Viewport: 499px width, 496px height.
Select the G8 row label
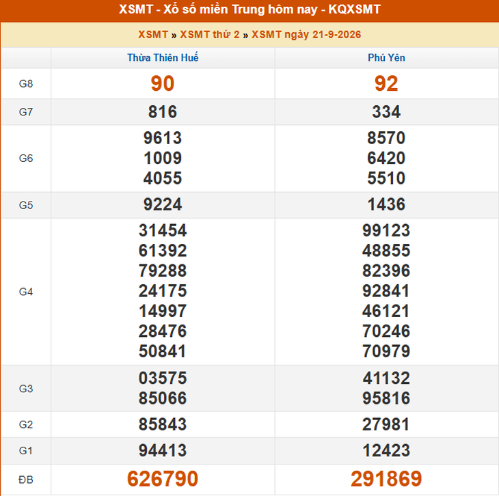click(26, 83)
